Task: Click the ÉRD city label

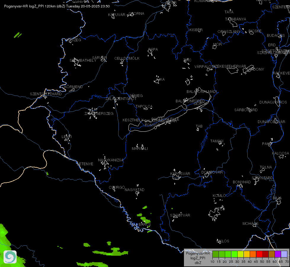Action: pos(272,45)
